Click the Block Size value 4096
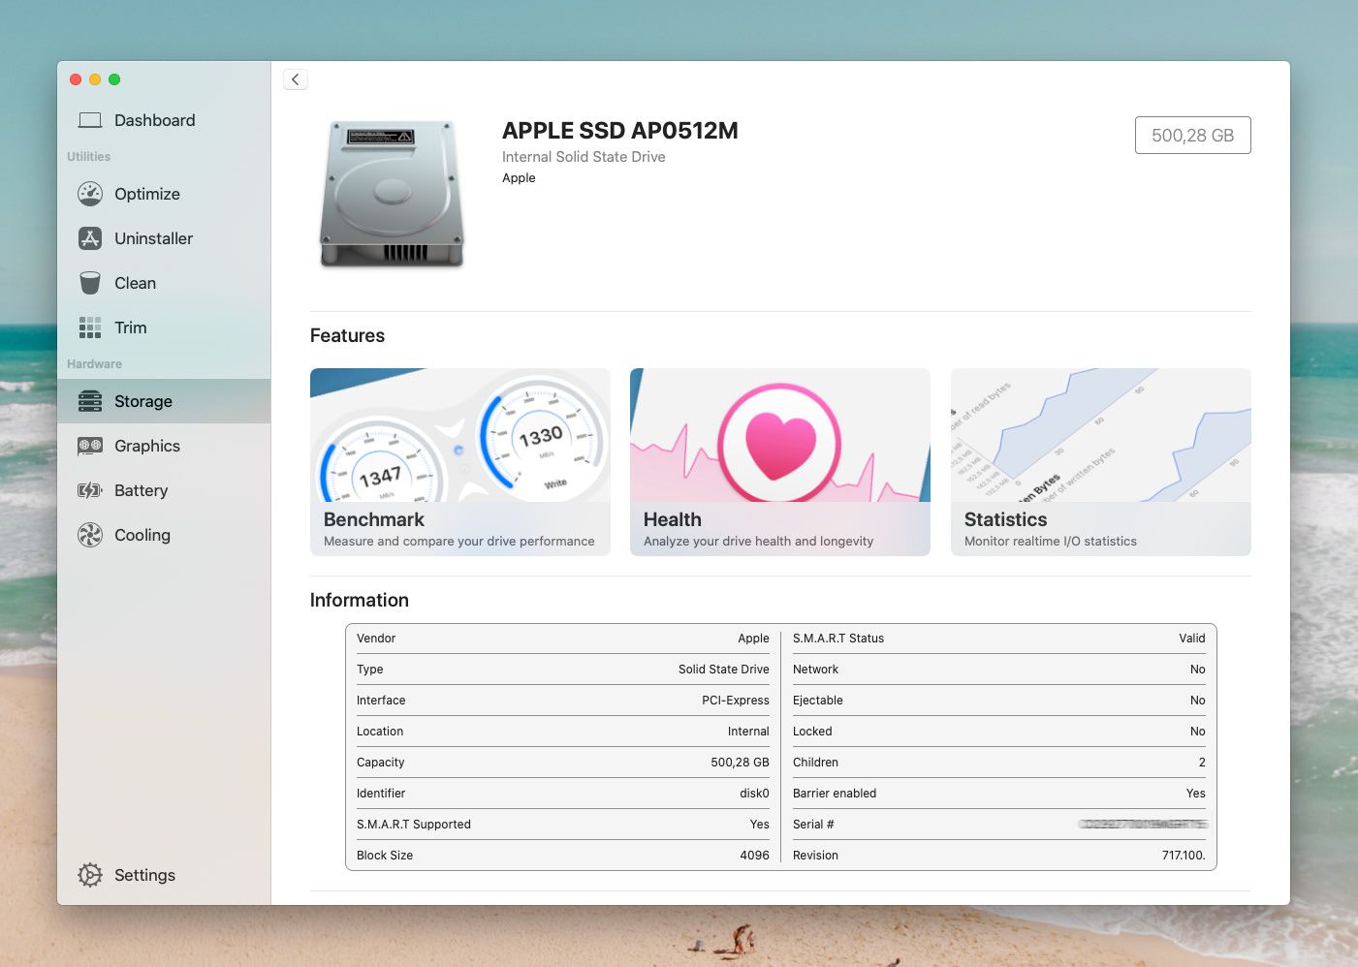1358x967 pixels. pos(755,856)
